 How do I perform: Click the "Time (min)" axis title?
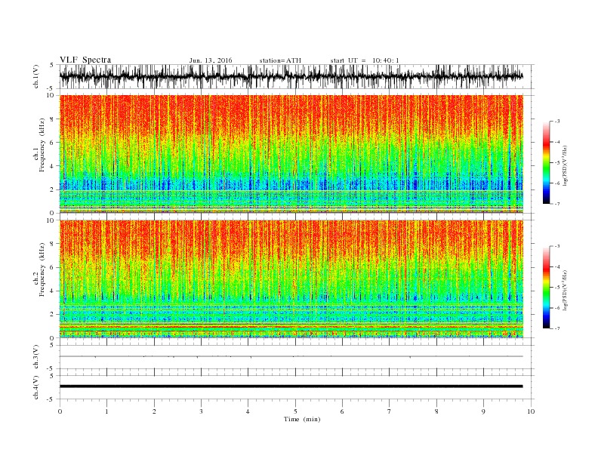pos(302,419)
